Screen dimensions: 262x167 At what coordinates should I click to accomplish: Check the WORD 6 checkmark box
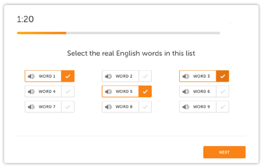click(223, 91)
